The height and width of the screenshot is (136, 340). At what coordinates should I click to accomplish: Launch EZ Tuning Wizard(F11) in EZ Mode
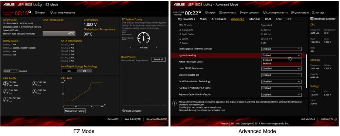(x=62, y=12)
